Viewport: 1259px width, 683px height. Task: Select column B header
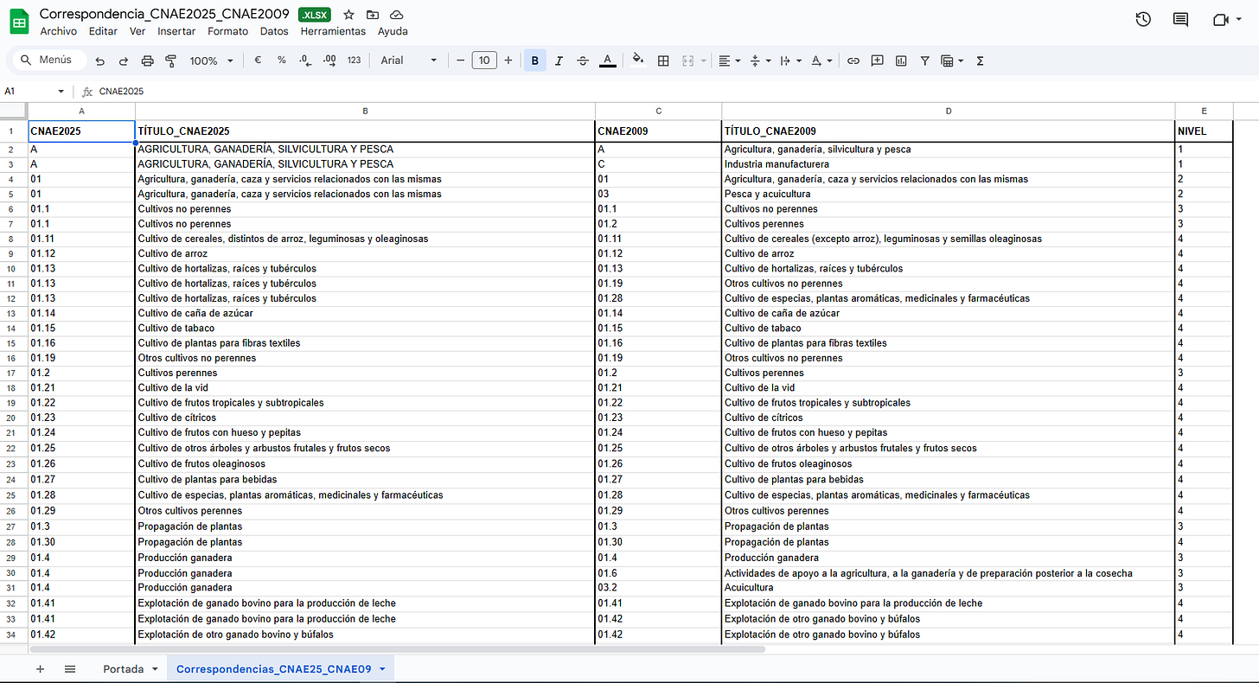coord(365,111)
